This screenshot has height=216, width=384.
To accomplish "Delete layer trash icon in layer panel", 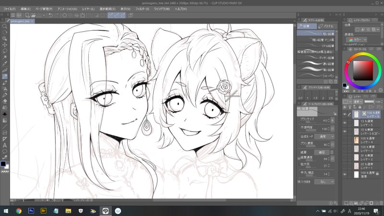I will (381, 203).
